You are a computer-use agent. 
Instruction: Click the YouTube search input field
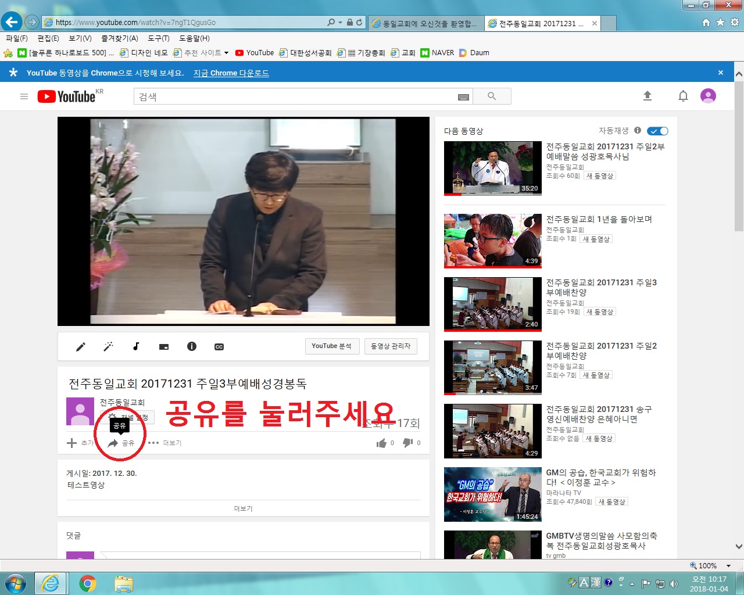(296, 96)
